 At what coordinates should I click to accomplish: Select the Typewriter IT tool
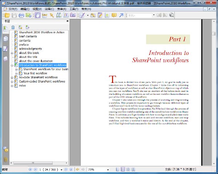[x=66, y=15]
